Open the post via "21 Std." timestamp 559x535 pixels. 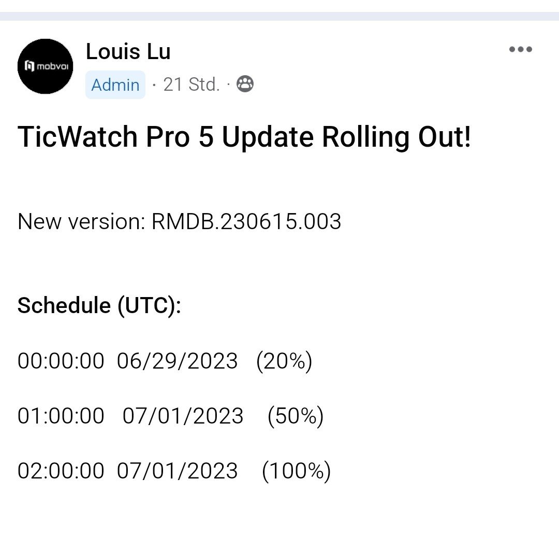(x=191, y=85)
